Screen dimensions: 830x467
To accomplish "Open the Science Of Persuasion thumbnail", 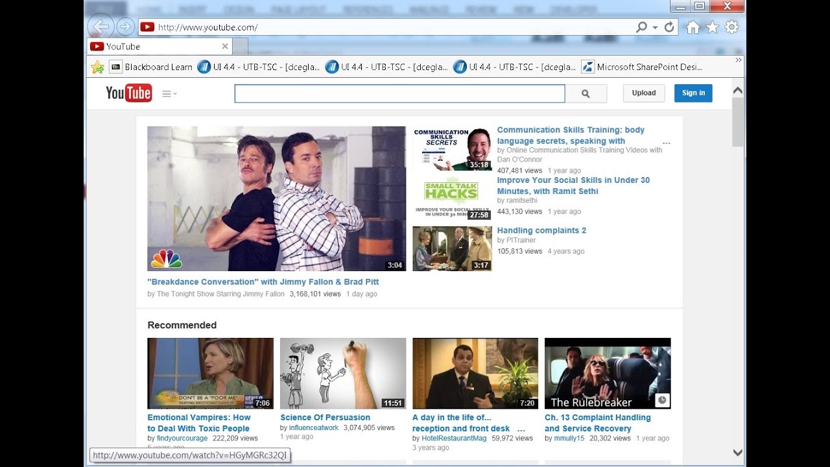I will pos(343,373).
